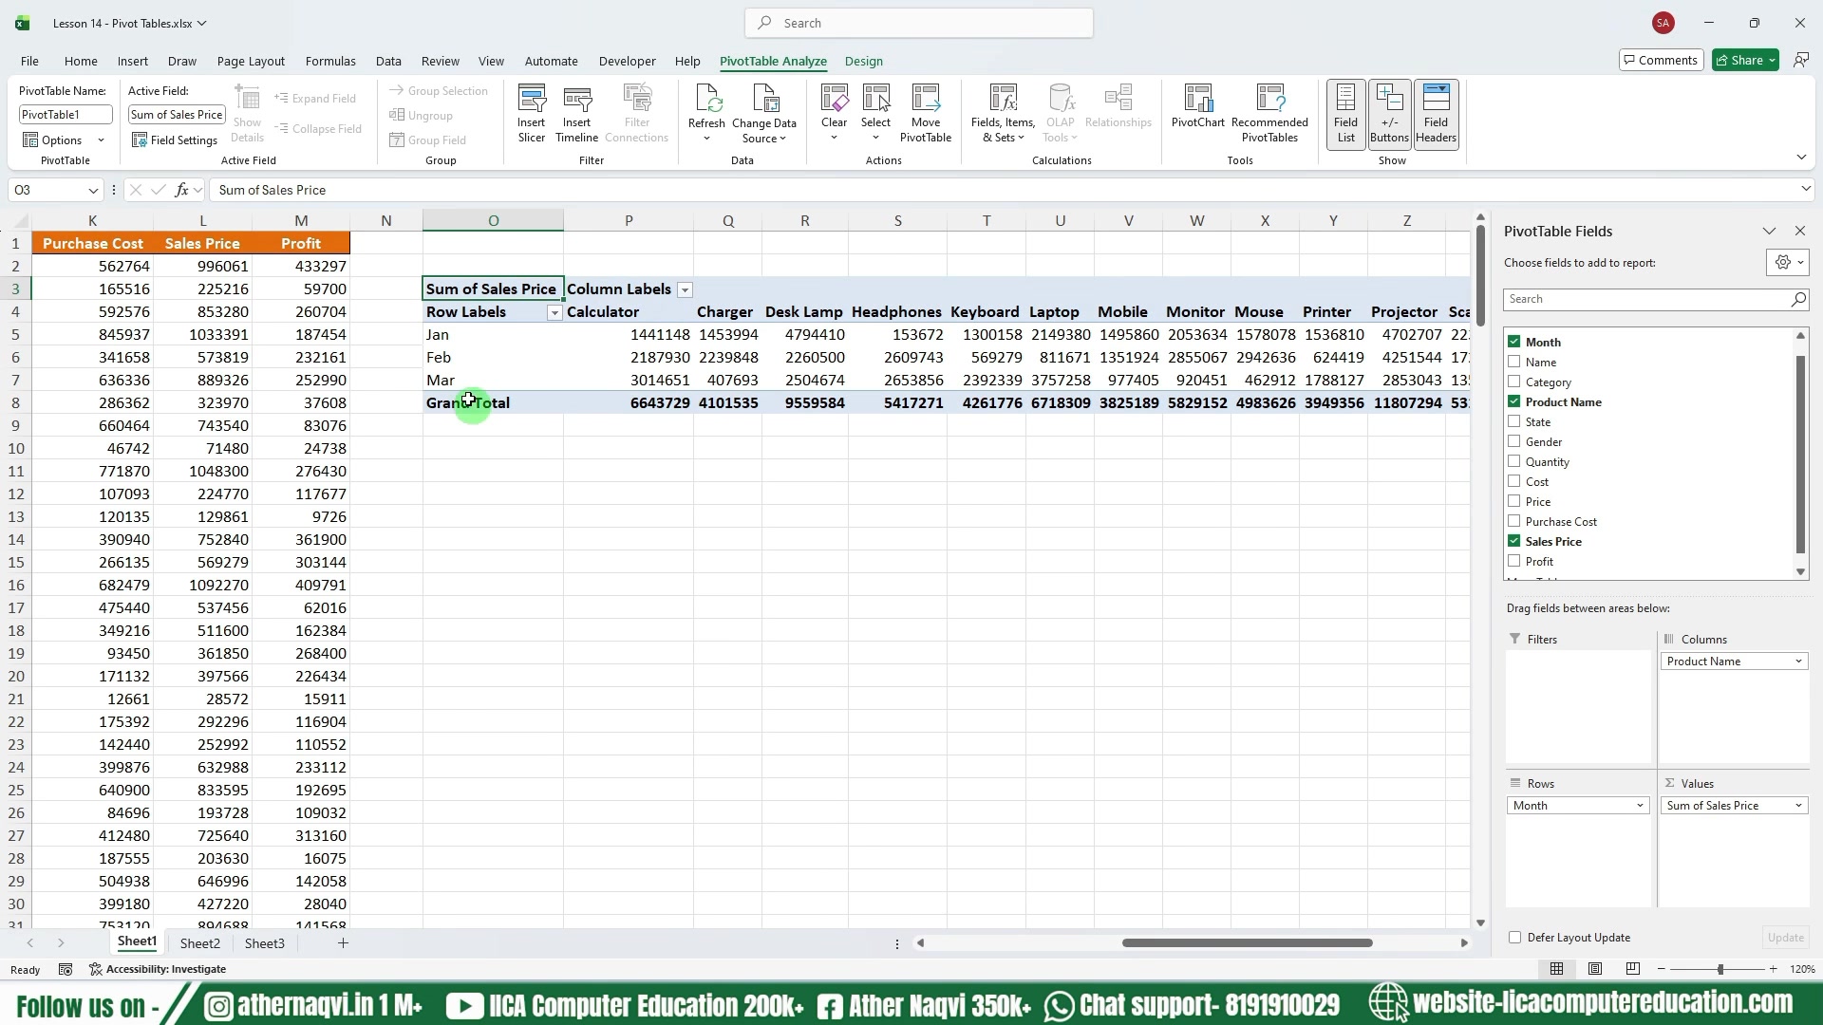Switch to Page Layout view in status bar
The width and height of the screenshot is (1823, 1025).
1595,969
